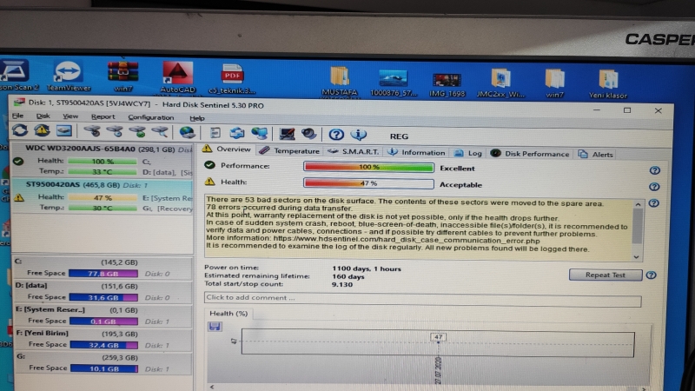Open the Disk Performance tab

point(530,154)
